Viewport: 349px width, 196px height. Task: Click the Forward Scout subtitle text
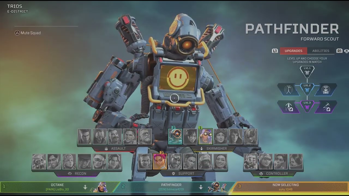tap(320, 39)
